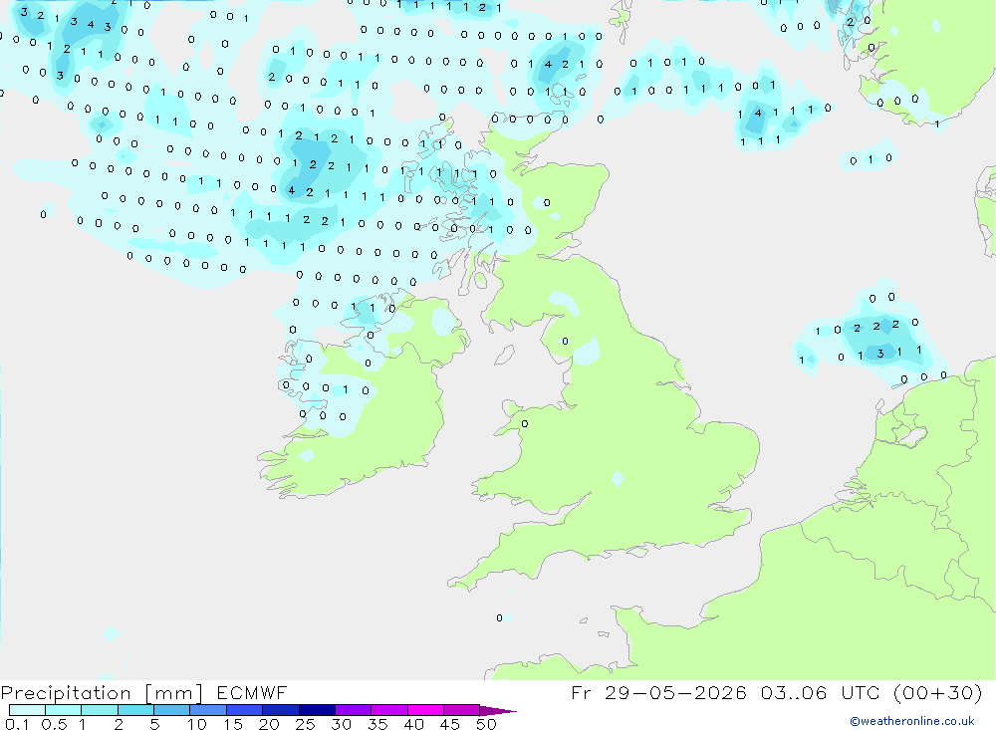Select the 0.5–1 mm legend swatch
This screenshot has width=996, height=730.
64,710
